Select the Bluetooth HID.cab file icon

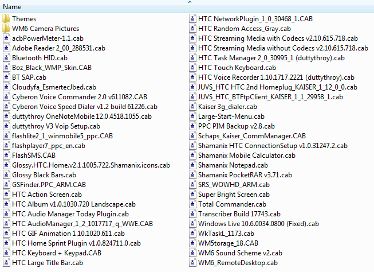point(6,58)
